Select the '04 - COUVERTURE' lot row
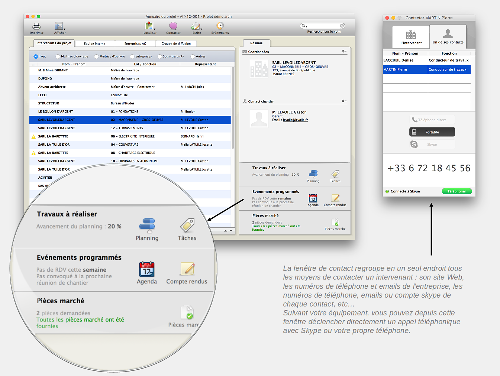This screenshot has height=376, width=500. pos(130,145)
